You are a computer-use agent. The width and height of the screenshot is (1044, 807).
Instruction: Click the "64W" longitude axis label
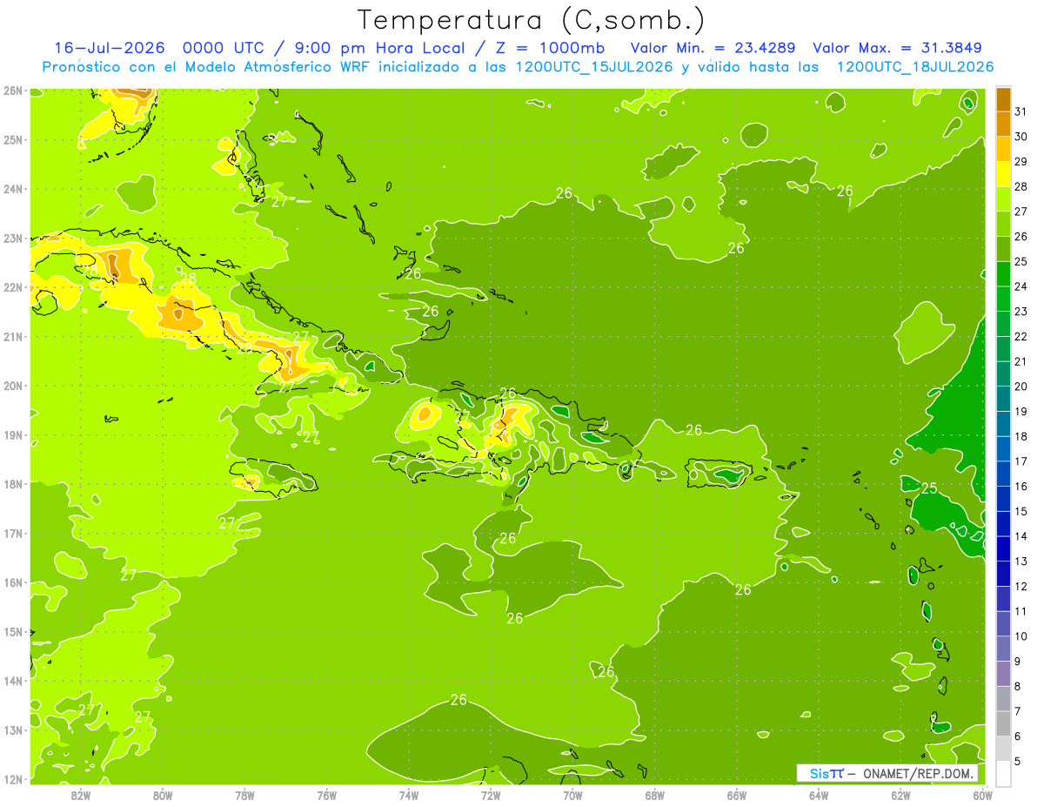coord(819,795)
